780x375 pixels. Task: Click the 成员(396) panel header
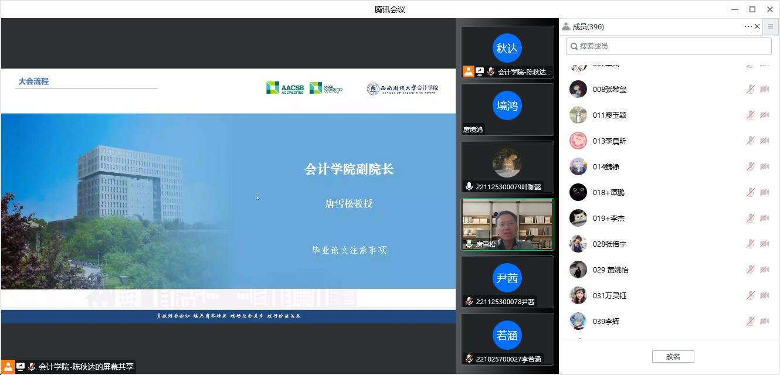click(588, 26)
